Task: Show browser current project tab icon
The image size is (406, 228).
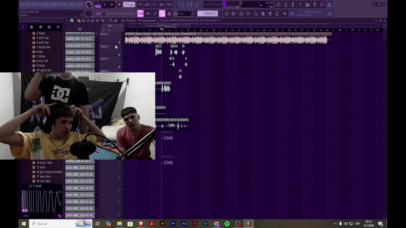Action: coord(31,27)
